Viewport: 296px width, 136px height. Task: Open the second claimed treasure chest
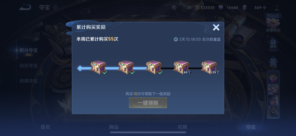pos(126,67)
